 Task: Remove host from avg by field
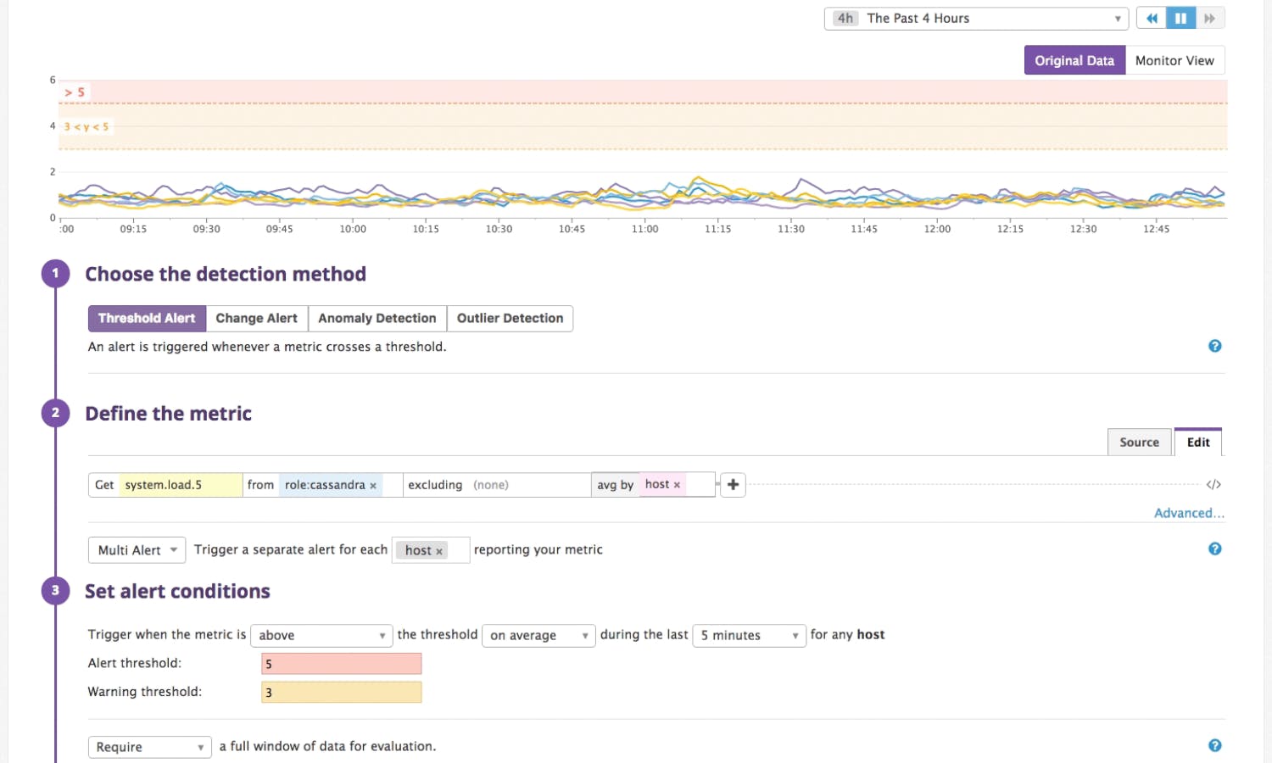677,485
